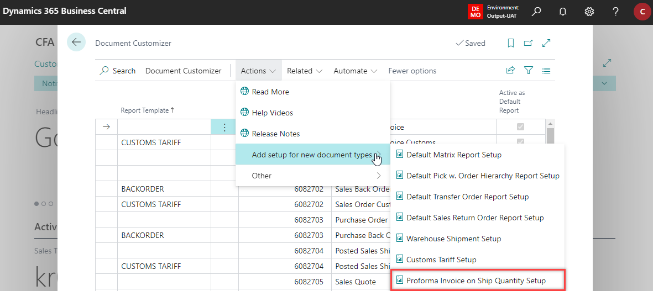Viewport: 653px width, 291px height.
Task: Select Release Notes menu item
Action: (x=313, y=134)
